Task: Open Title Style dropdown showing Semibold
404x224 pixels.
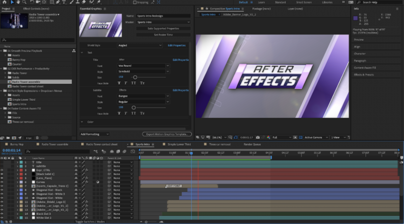Action: tap(143, 71)
